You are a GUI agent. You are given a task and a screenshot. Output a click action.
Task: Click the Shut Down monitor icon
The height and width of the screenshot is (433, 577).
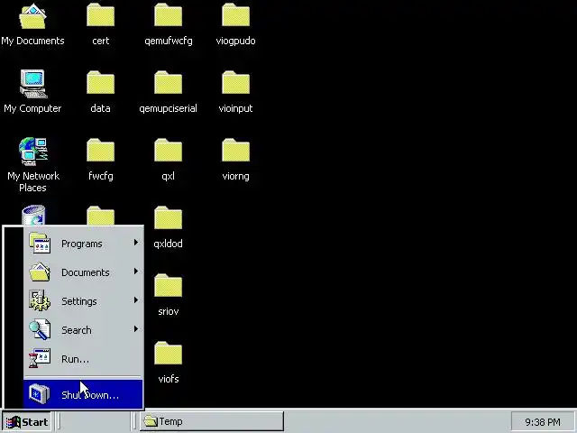[x=40, y=394]
